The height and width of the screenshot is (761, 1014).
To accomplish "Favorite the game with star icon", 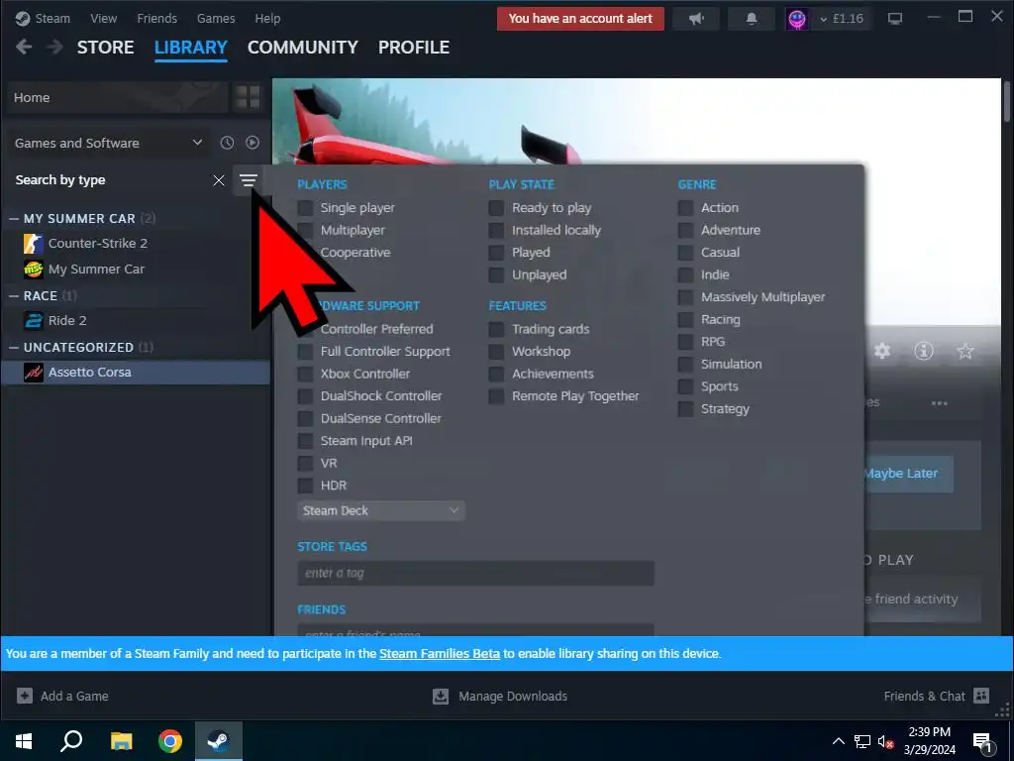I will [964, 351].
